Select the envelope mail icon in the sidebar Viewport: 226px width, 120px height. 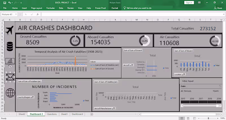click(10, 77)
